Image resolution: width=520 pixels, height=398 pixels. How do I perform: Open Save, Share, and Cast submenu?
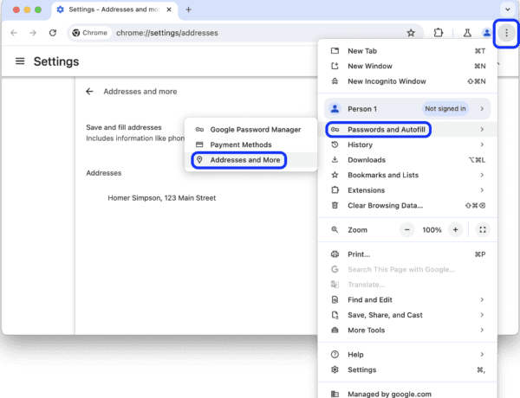pyautogui.click(x=407, y=315)
